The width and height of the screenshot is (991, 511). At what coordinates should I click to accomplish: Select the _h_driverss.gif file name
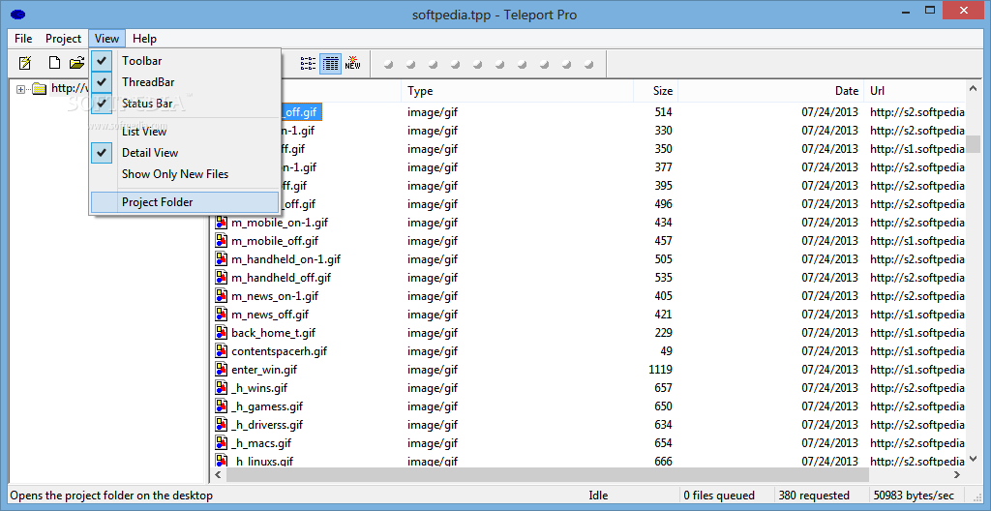tap(267, 424)
